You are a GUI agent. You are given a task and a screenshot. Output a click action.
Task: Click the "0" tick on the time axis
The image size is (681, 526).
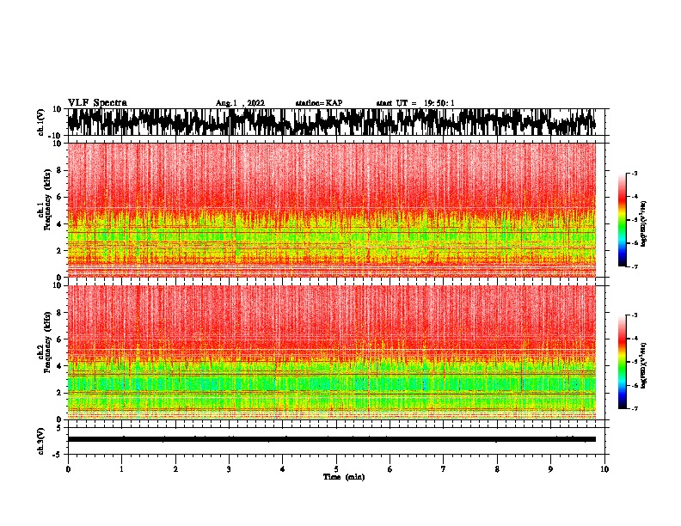click(68, 469)
